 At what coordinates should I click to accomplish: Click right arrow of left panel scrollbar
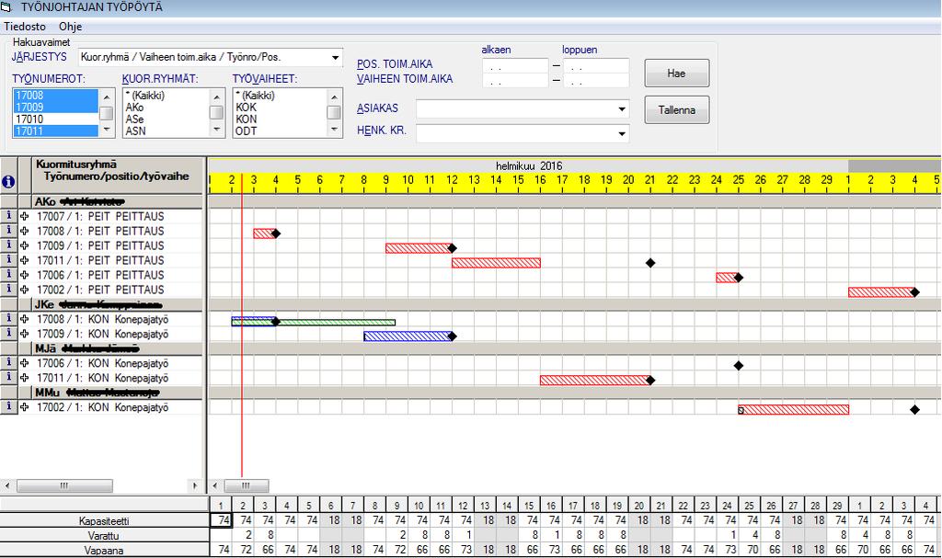(x=195, y=485)
